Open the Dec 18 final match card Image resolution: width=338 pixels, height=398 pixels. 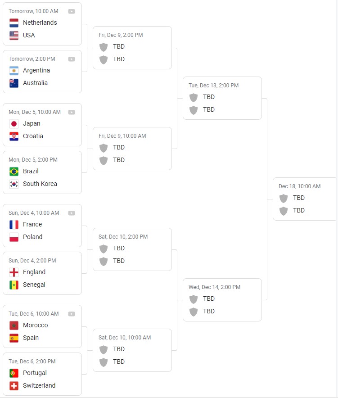coord(304,199)
